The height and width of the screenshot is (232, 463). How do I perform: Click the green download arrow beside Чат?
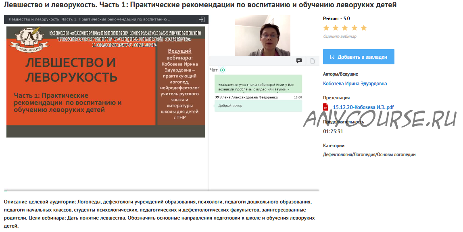click(223, 70)
